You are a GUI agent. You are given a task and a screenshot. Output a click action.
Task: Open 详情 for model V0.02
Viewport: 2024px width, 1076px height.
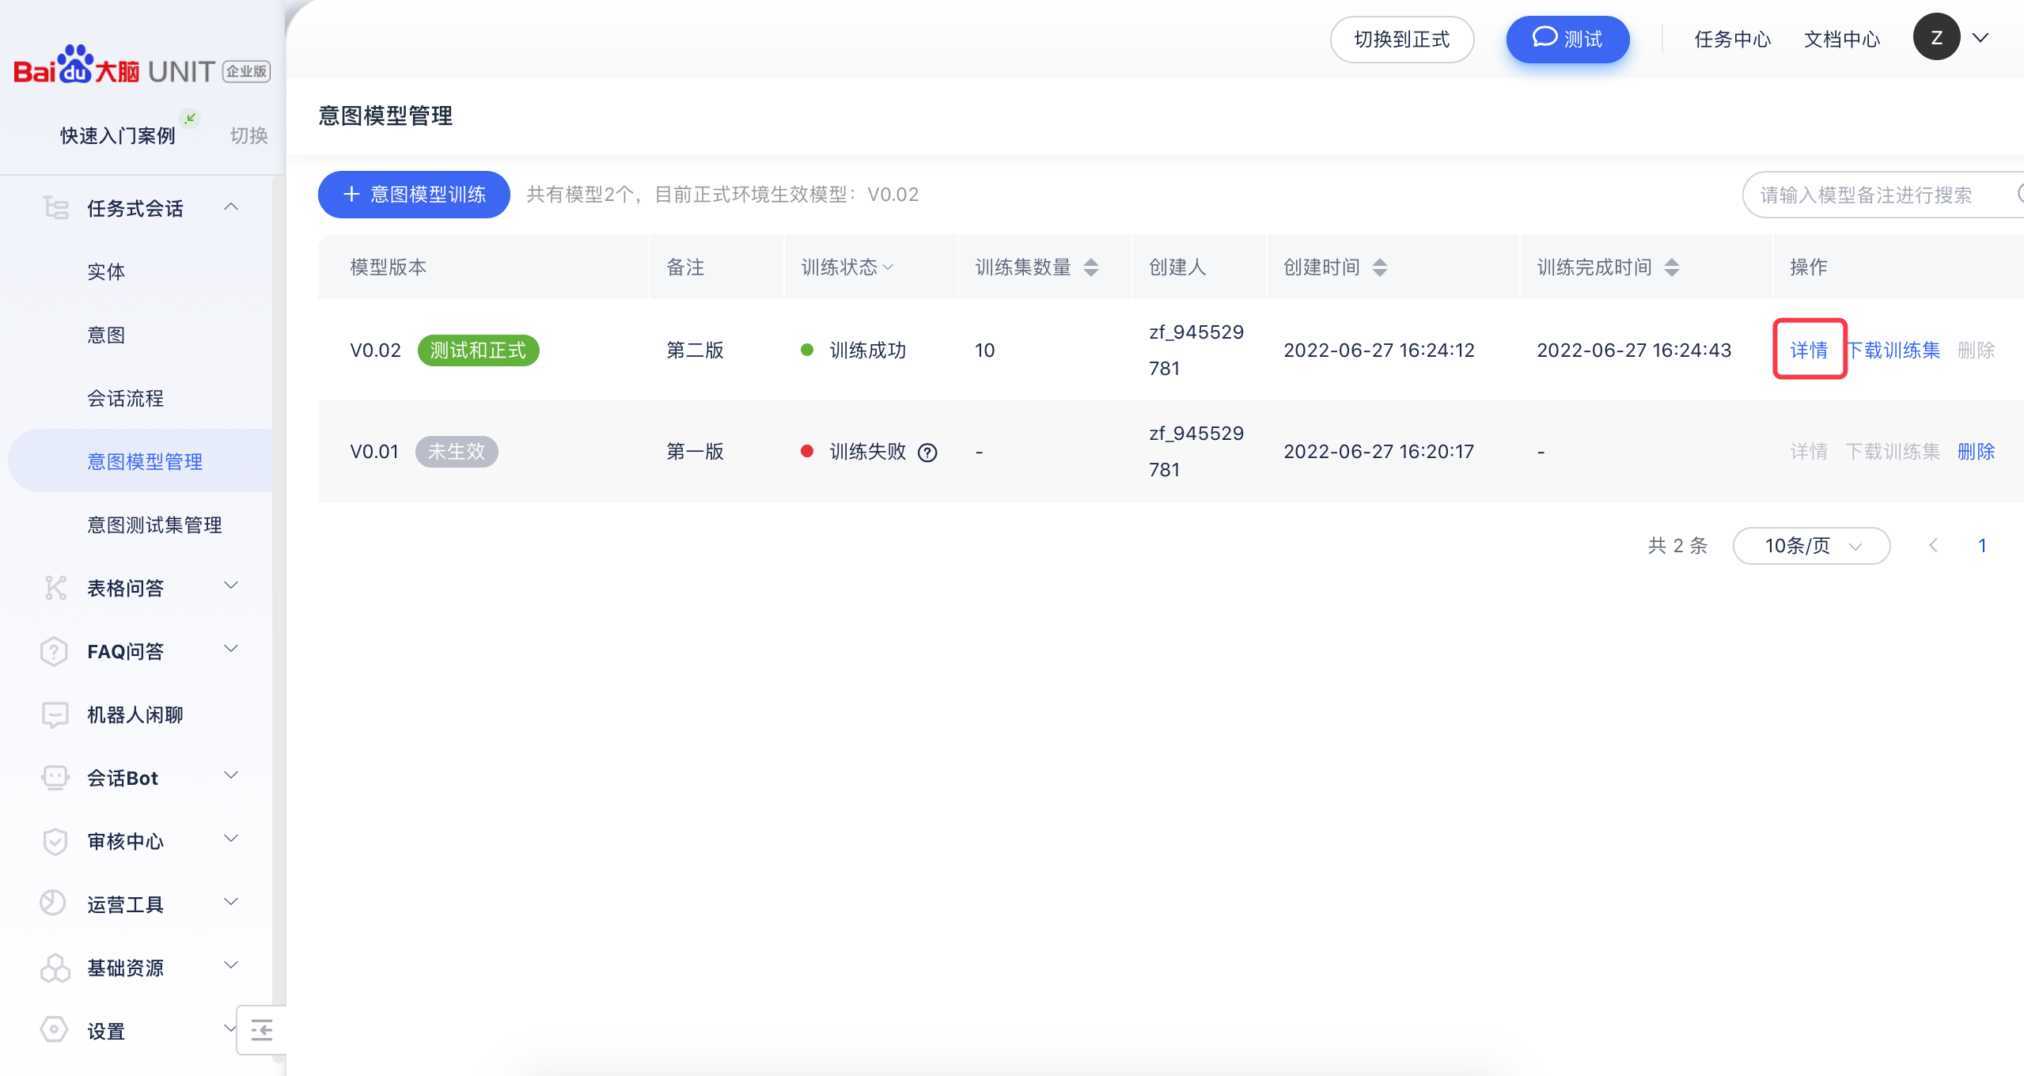tap(1810, 350)
